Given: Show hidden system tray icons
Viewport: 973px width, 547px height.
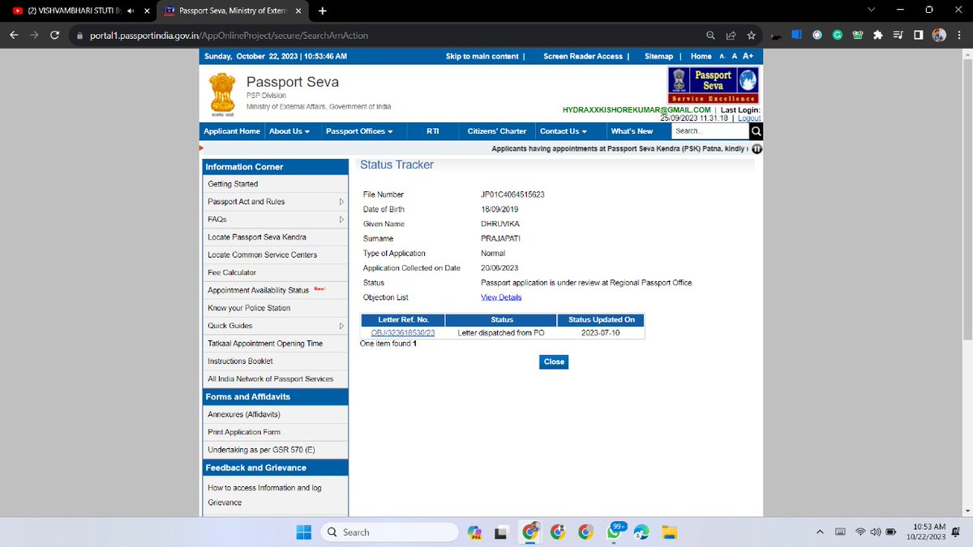Looking at the screenshot, I should (x=820, y=532).
